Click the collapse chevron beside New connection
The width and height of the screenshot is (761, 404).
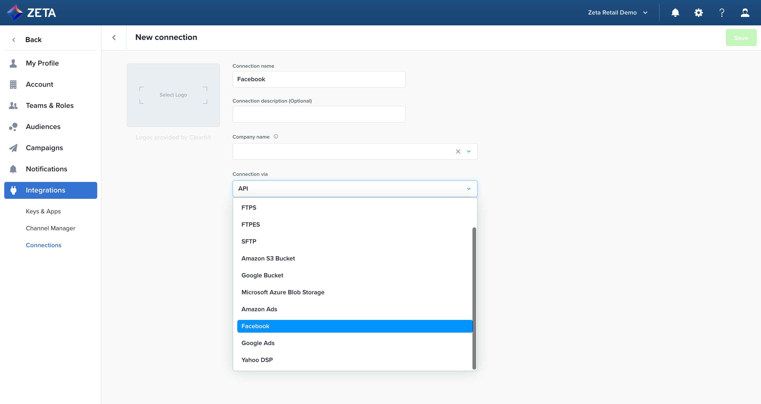coord(114,38)
